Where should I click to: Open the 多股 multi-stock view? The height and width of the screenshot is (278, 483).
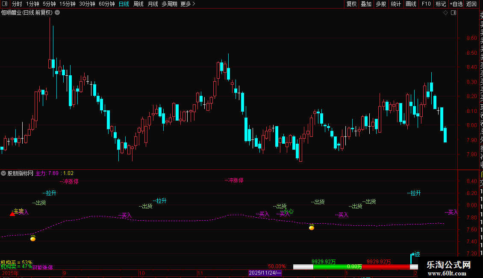(381, 4)
